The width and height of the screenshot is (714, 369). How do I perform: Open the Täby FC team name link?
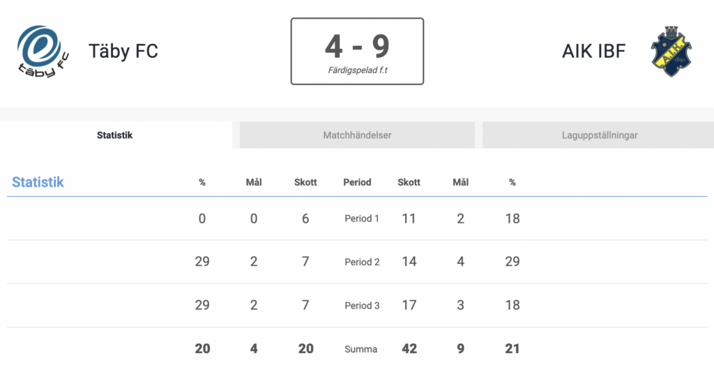pyautogui.click(x=123, y=51)
